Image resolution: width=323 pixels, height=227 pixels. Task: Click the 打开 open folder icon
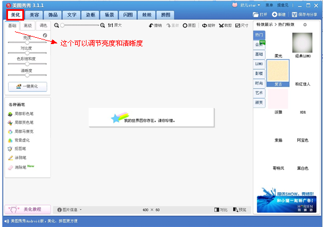pos(255,15)
